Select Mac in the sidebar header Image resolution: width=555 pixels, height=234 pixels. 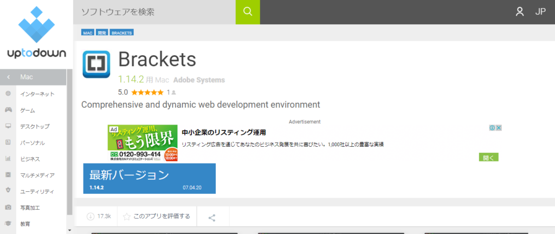(27, 77)
